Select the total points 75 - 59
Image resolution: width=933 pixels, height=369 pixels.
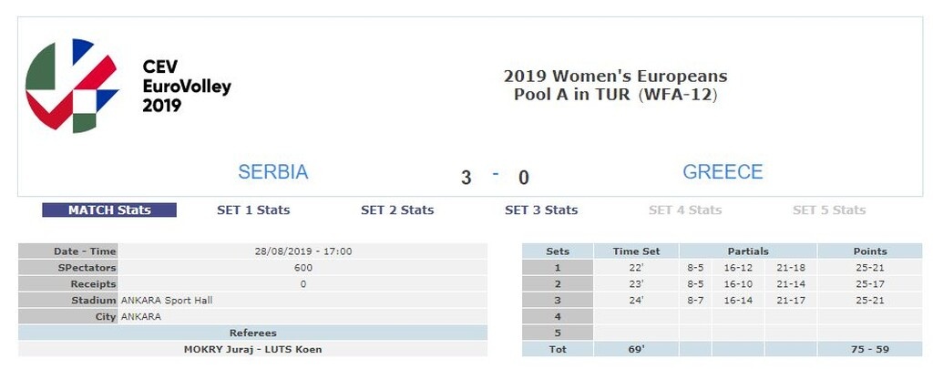point(869,350)
